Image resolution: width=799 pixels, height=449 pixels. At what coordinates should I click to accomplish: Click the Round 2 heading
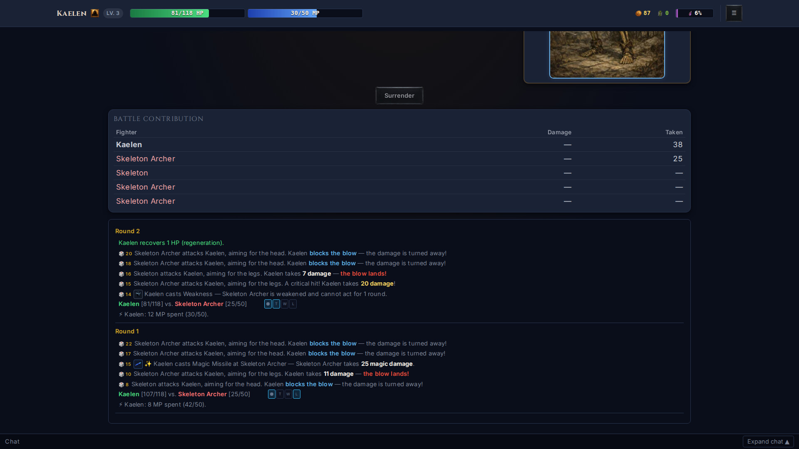[127, 231]
